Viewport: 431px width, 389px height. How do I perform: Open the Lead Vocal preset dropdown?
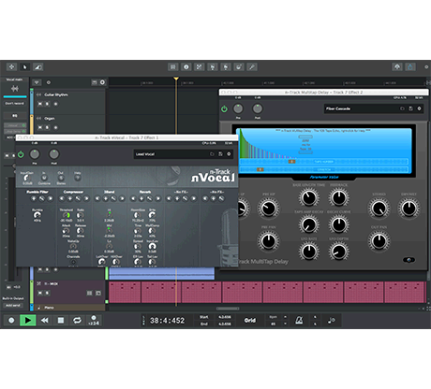click(171, 154)
